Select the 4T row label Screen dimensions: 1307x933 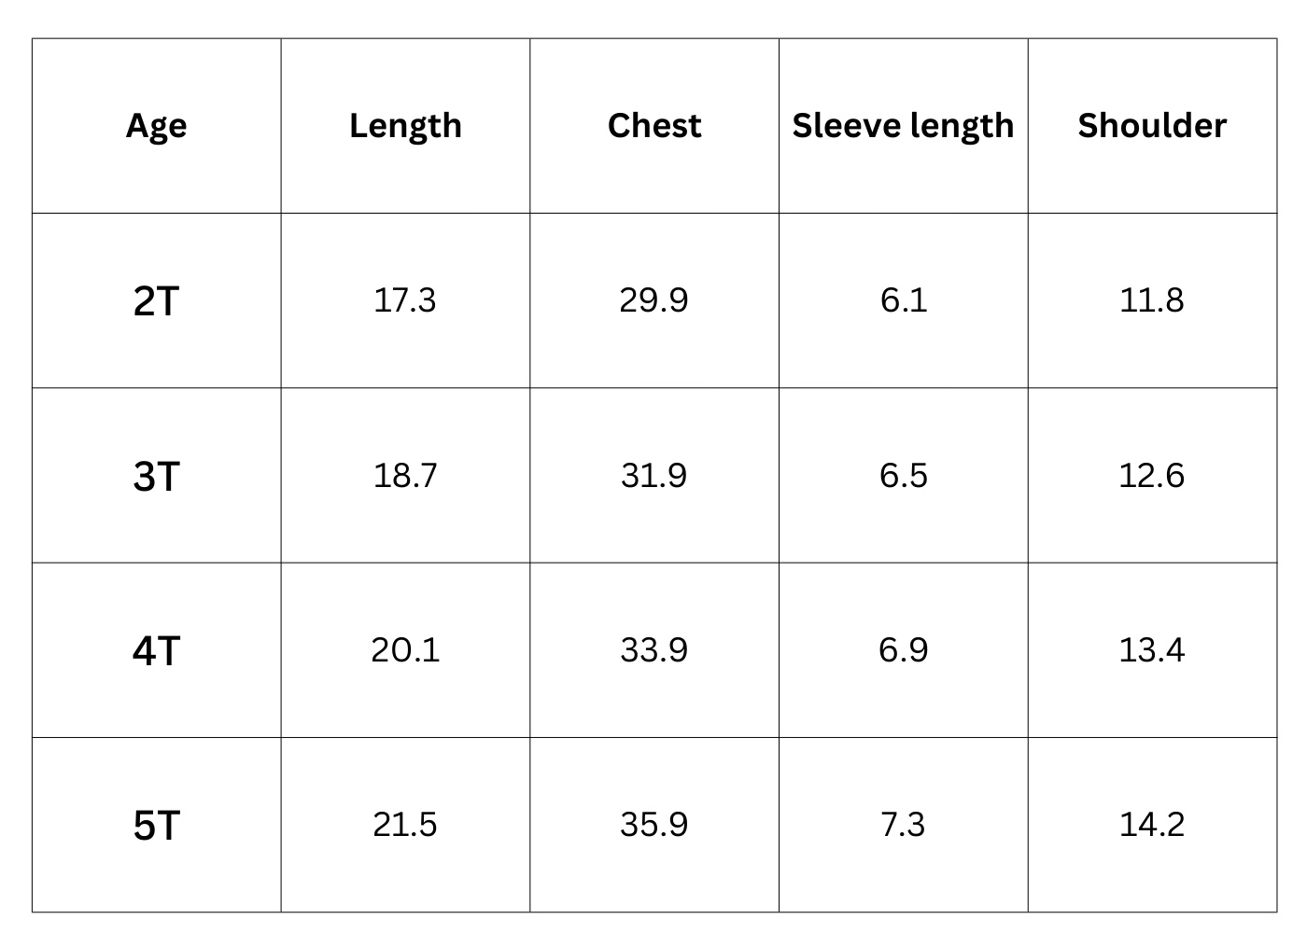(156, 650)
